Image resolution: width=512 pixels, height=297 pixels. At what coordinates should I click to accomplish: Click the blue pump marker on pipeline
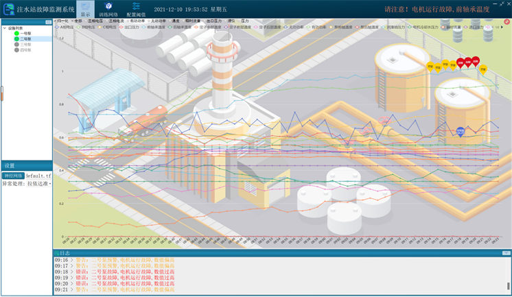click(460, 130)
